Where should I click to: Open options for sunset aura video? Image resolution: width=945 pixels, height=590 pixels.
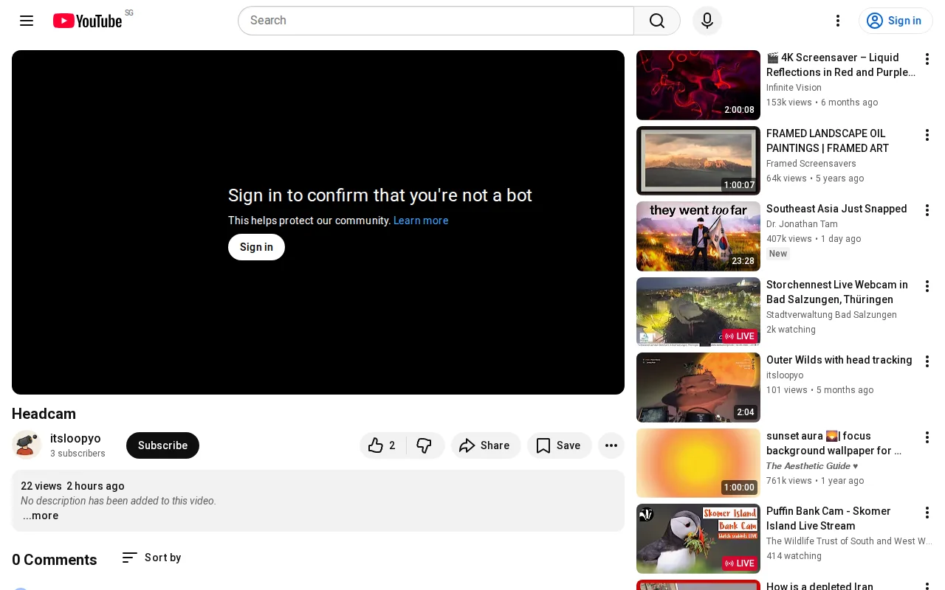pos(927,437)
